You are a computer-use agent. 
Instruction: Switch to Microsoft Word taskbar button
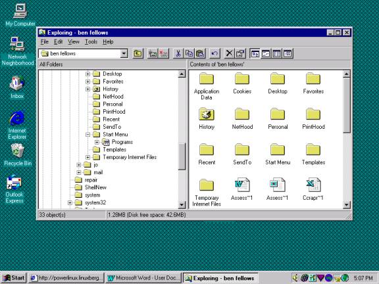click(144, 278)
